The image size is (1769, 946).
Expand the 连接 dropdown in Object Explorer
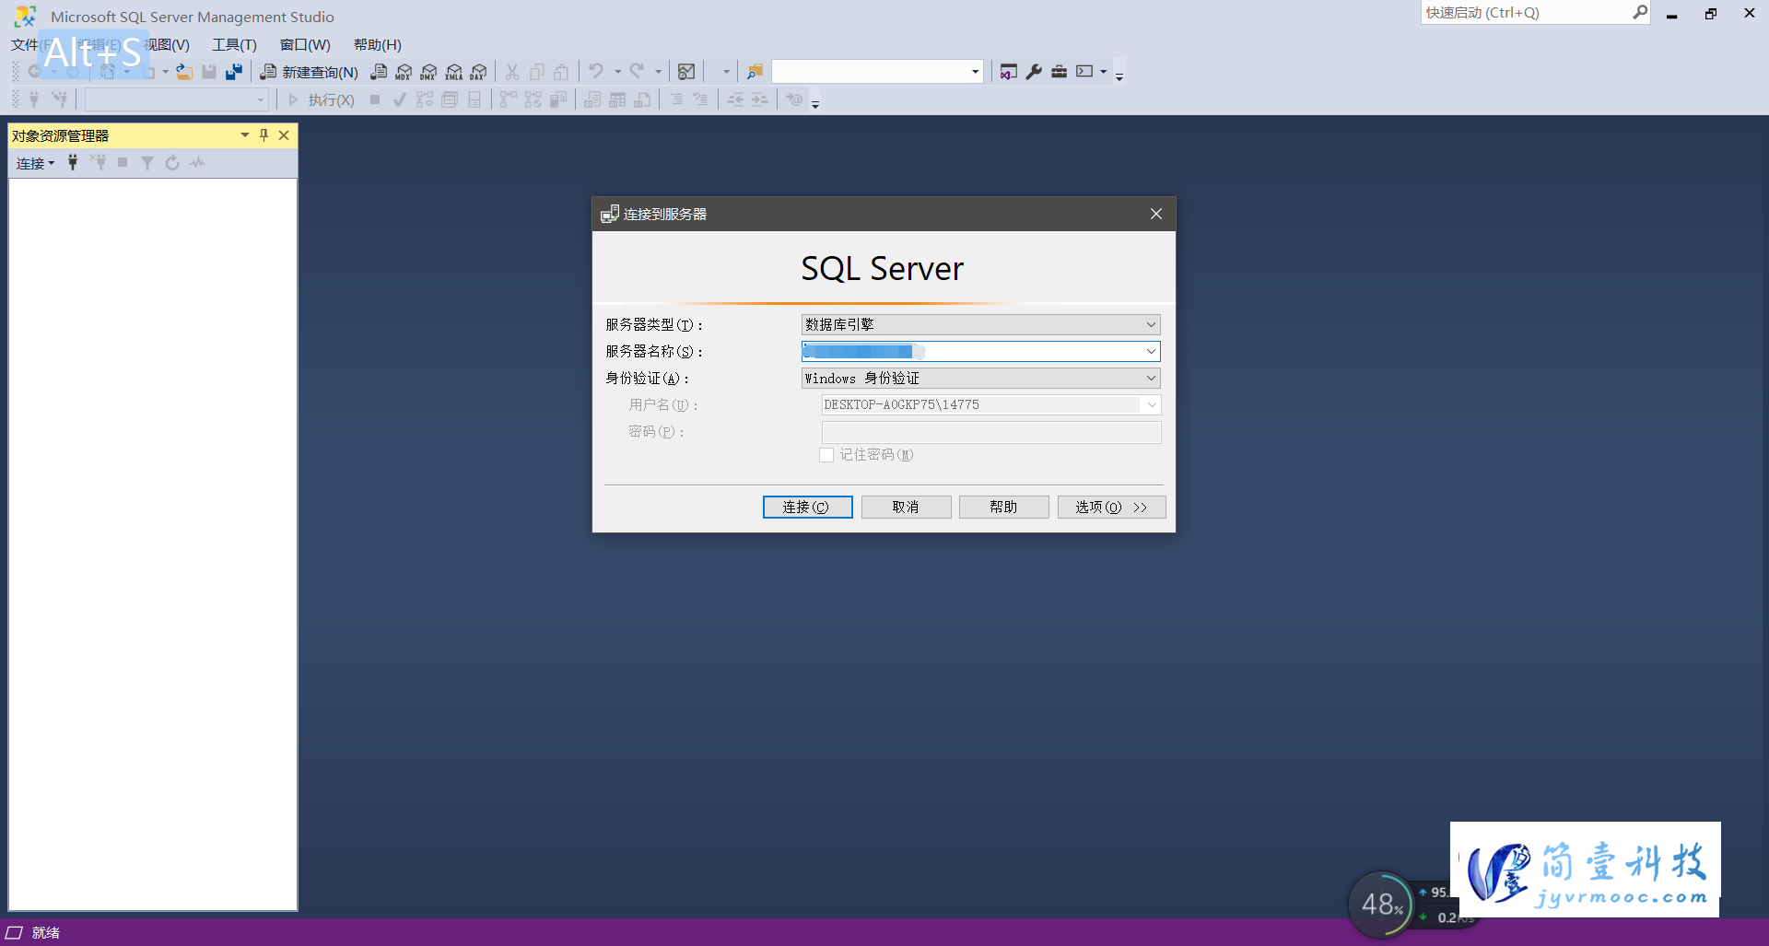(35, 163)
